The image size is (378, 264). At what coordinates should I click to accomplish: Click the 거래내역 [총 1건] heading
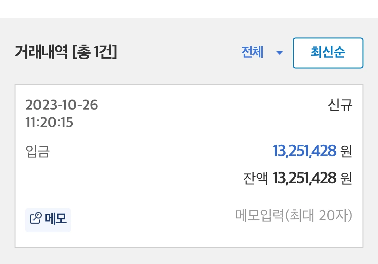pos(66,53)
